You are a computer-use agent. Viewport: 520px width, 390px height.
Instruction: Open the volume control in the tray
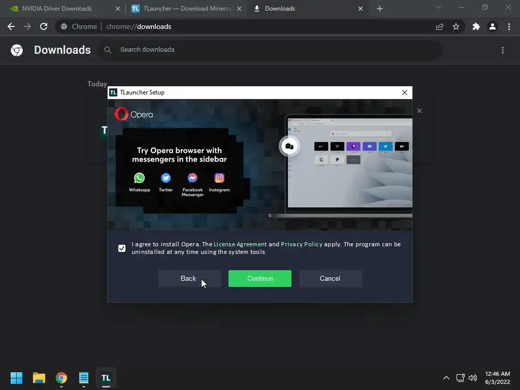(x=473, y=378)
